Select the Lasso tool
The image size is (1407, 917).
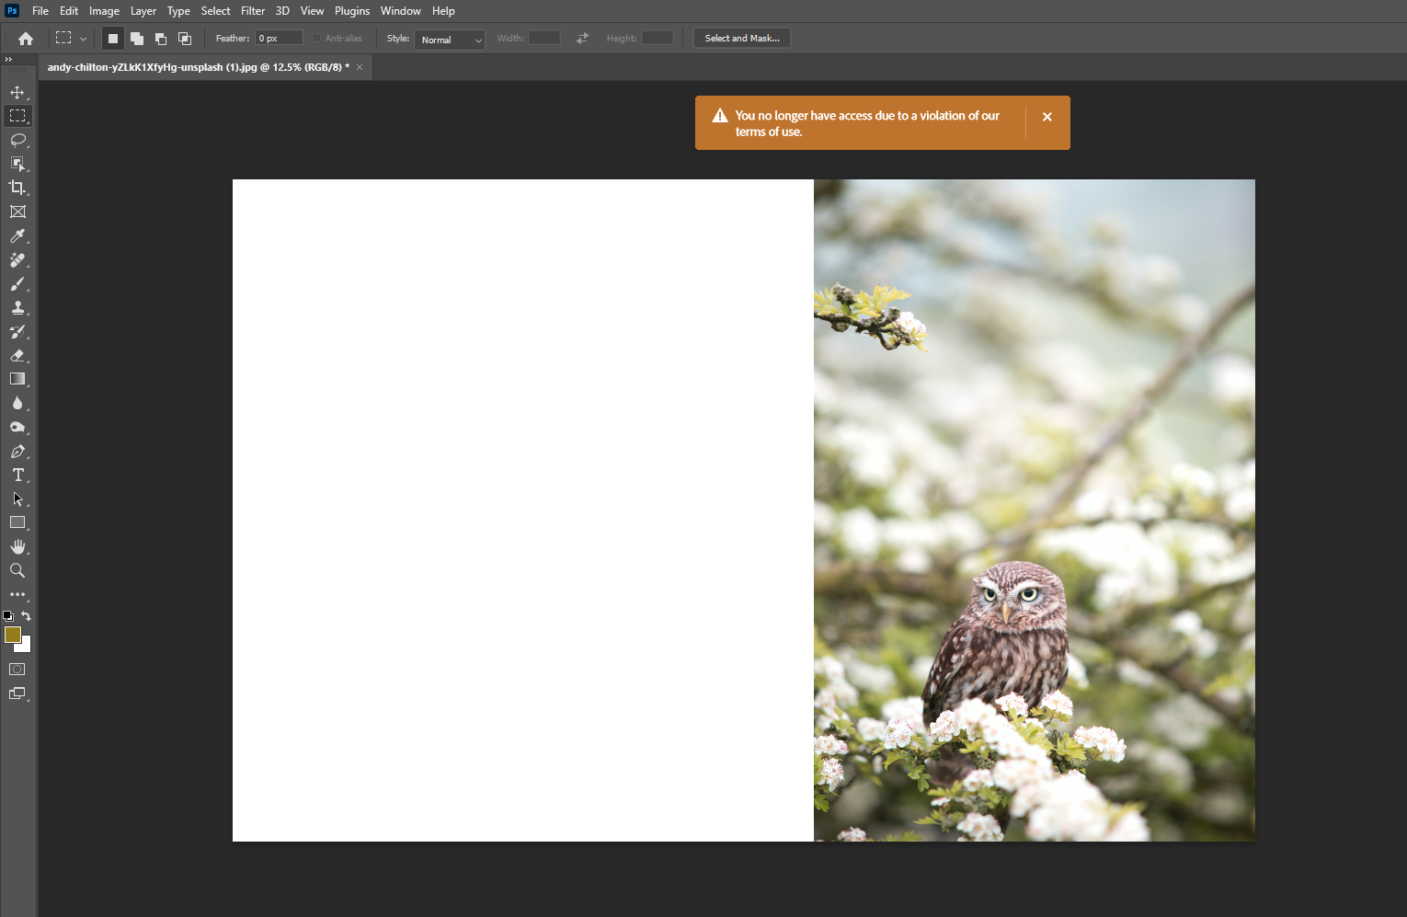click(17, 140)
